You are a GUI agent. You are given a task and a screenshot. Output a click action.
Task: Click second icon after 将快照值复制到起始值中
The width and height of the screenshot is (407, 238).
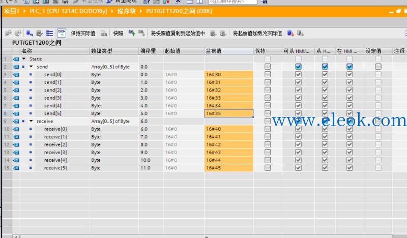point(223,33)
